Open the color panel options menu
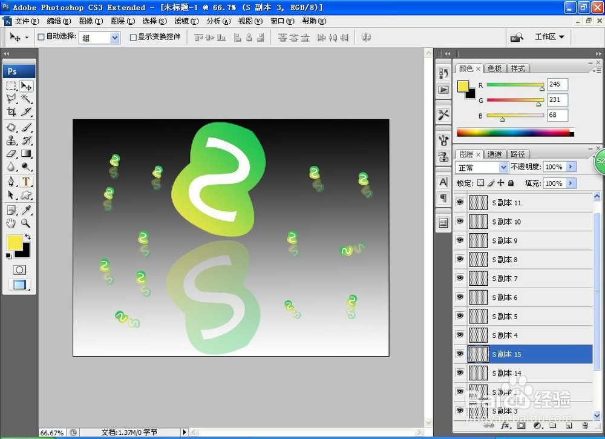 click(597, 70)
